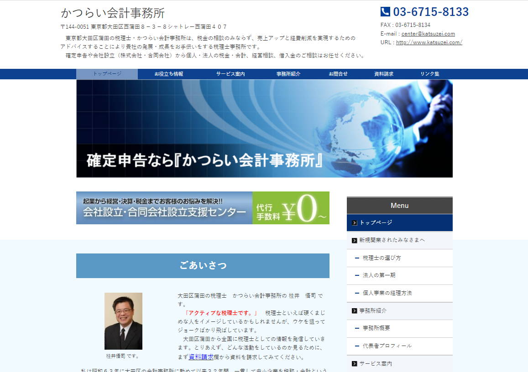Click the dash icon before 事務所概要

point(357,329)
